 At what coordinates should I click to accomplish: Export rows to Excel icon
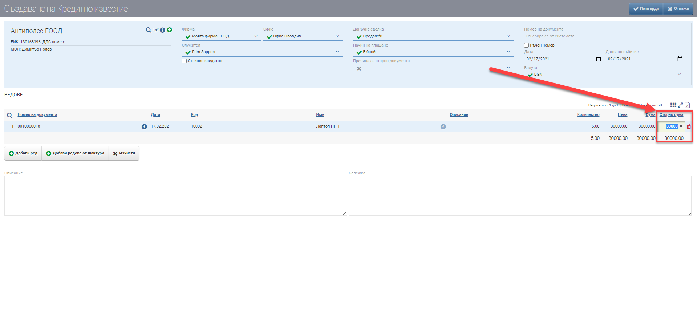(687, 105)
